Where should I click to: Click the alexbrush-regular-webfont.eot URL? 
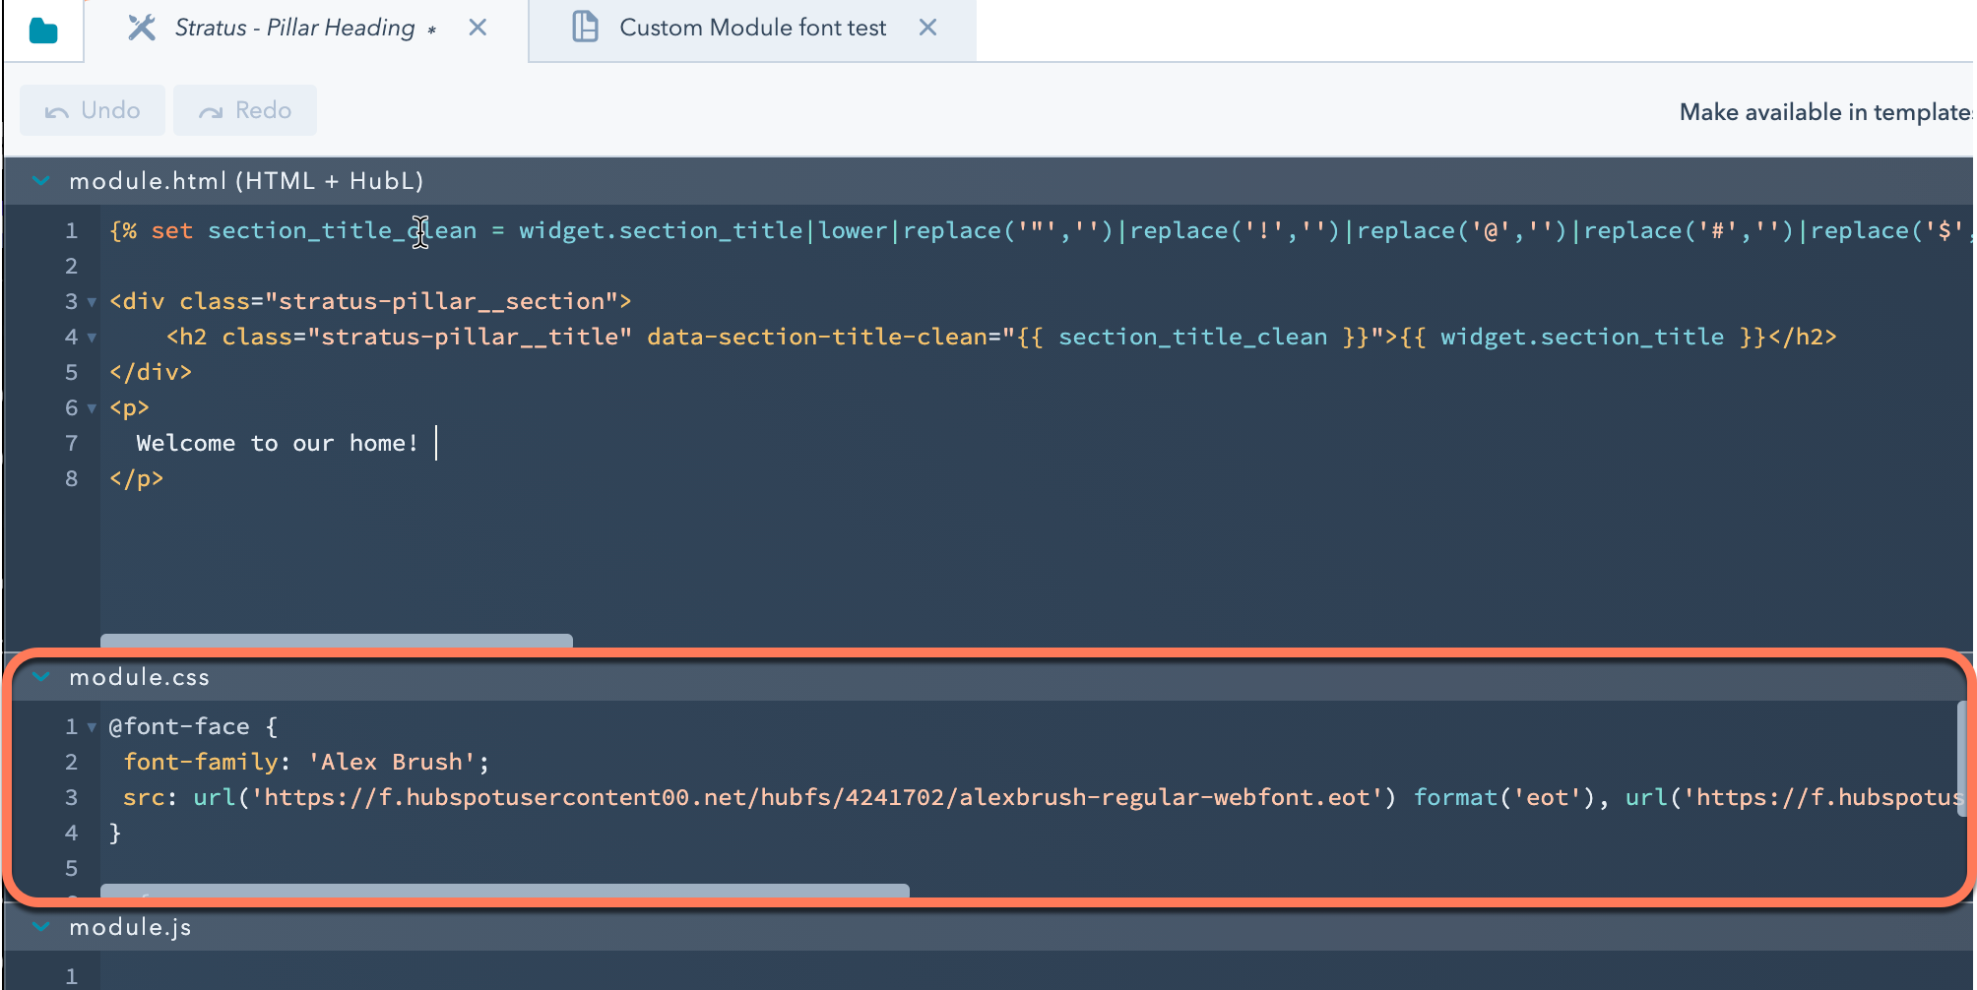(x=816, y=797)
